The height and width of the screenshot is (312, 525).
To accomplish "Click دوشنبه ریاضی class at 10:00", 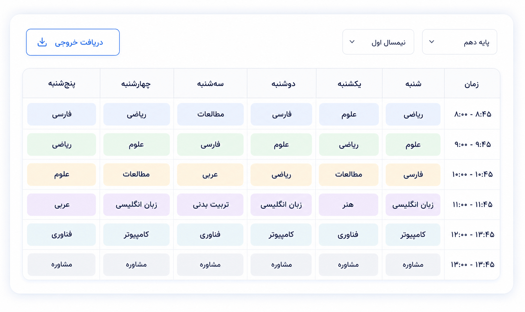I will point(281,174).
